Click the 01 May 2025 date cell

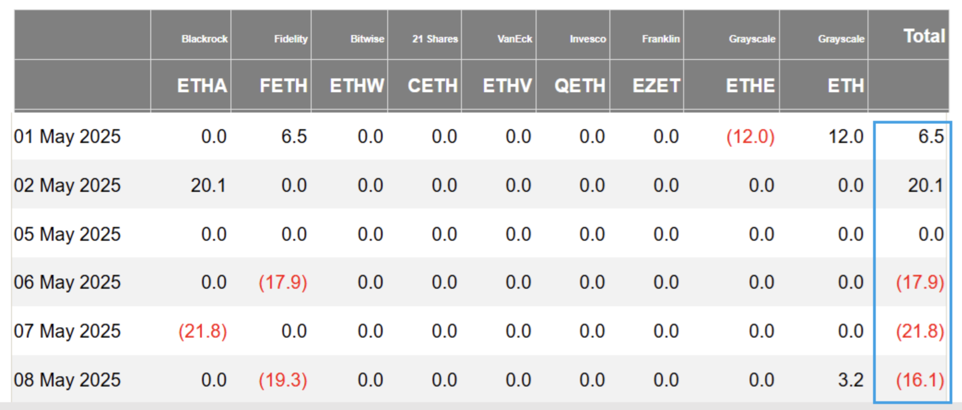click(x=67, y=137)
